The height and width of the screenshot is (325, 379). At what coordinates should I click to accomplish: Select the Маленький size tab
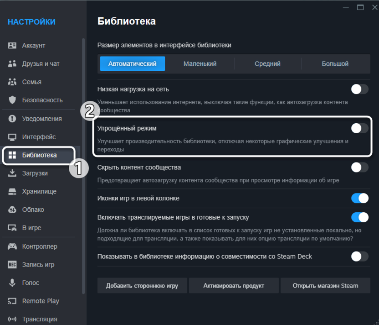[x=200, y=64]
